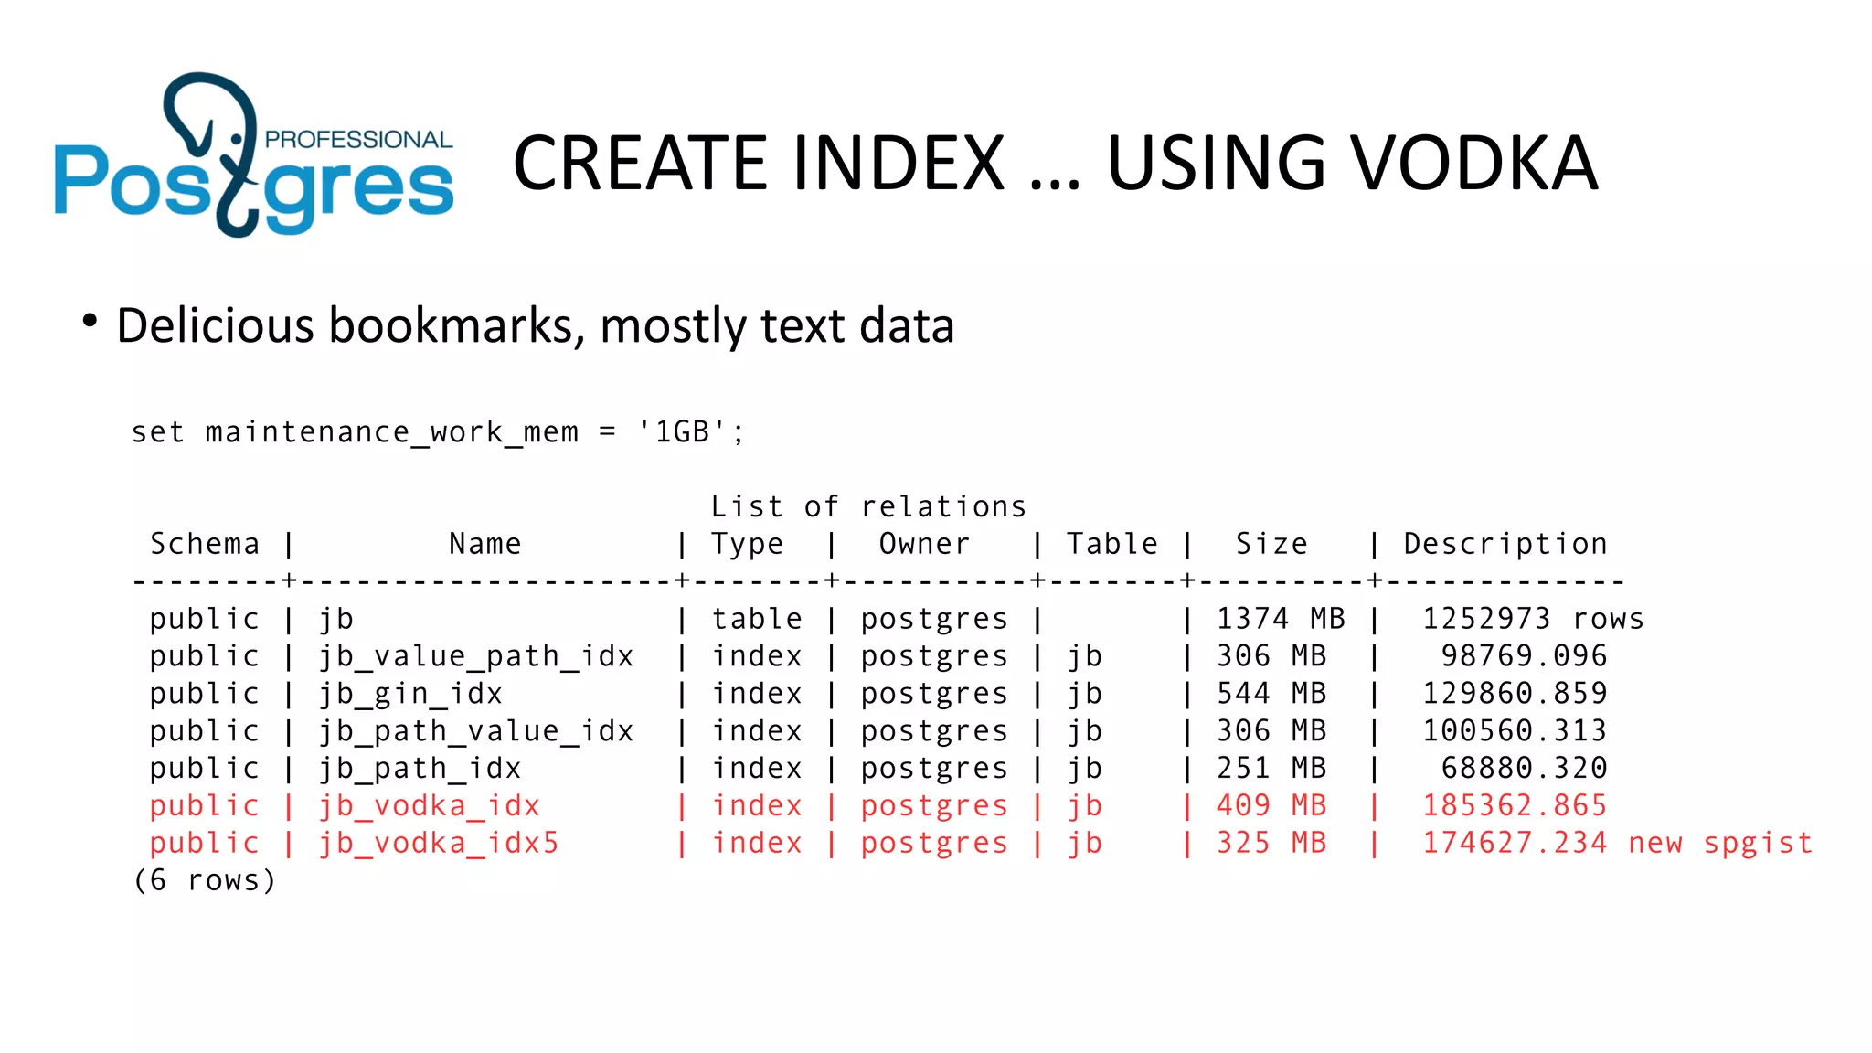Click the 'table' type cell in jb row

pyautogui.click(x=757, y=619)
